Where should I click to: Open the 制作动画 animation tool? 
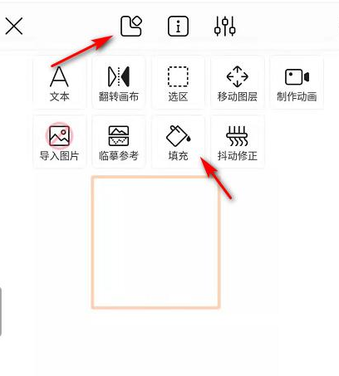297,82
